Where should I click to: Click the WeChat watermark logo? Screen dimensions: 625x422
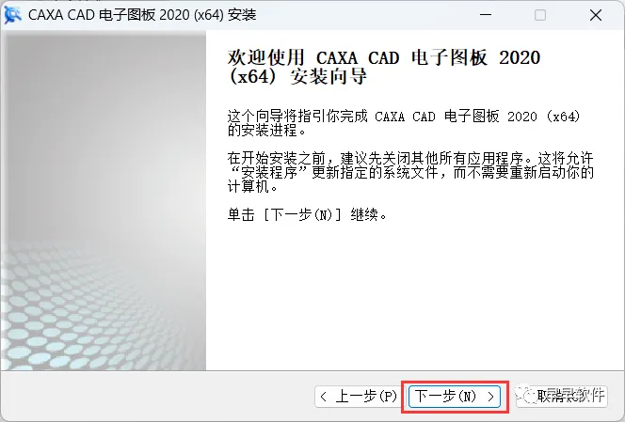526,394
